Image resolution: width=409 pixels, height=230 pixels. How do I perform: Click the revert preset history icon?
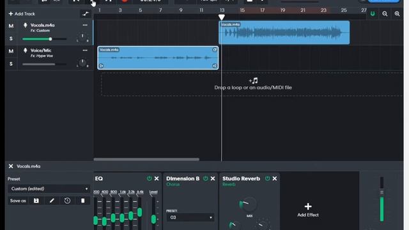pyautogui.click(x=67, y=201)
